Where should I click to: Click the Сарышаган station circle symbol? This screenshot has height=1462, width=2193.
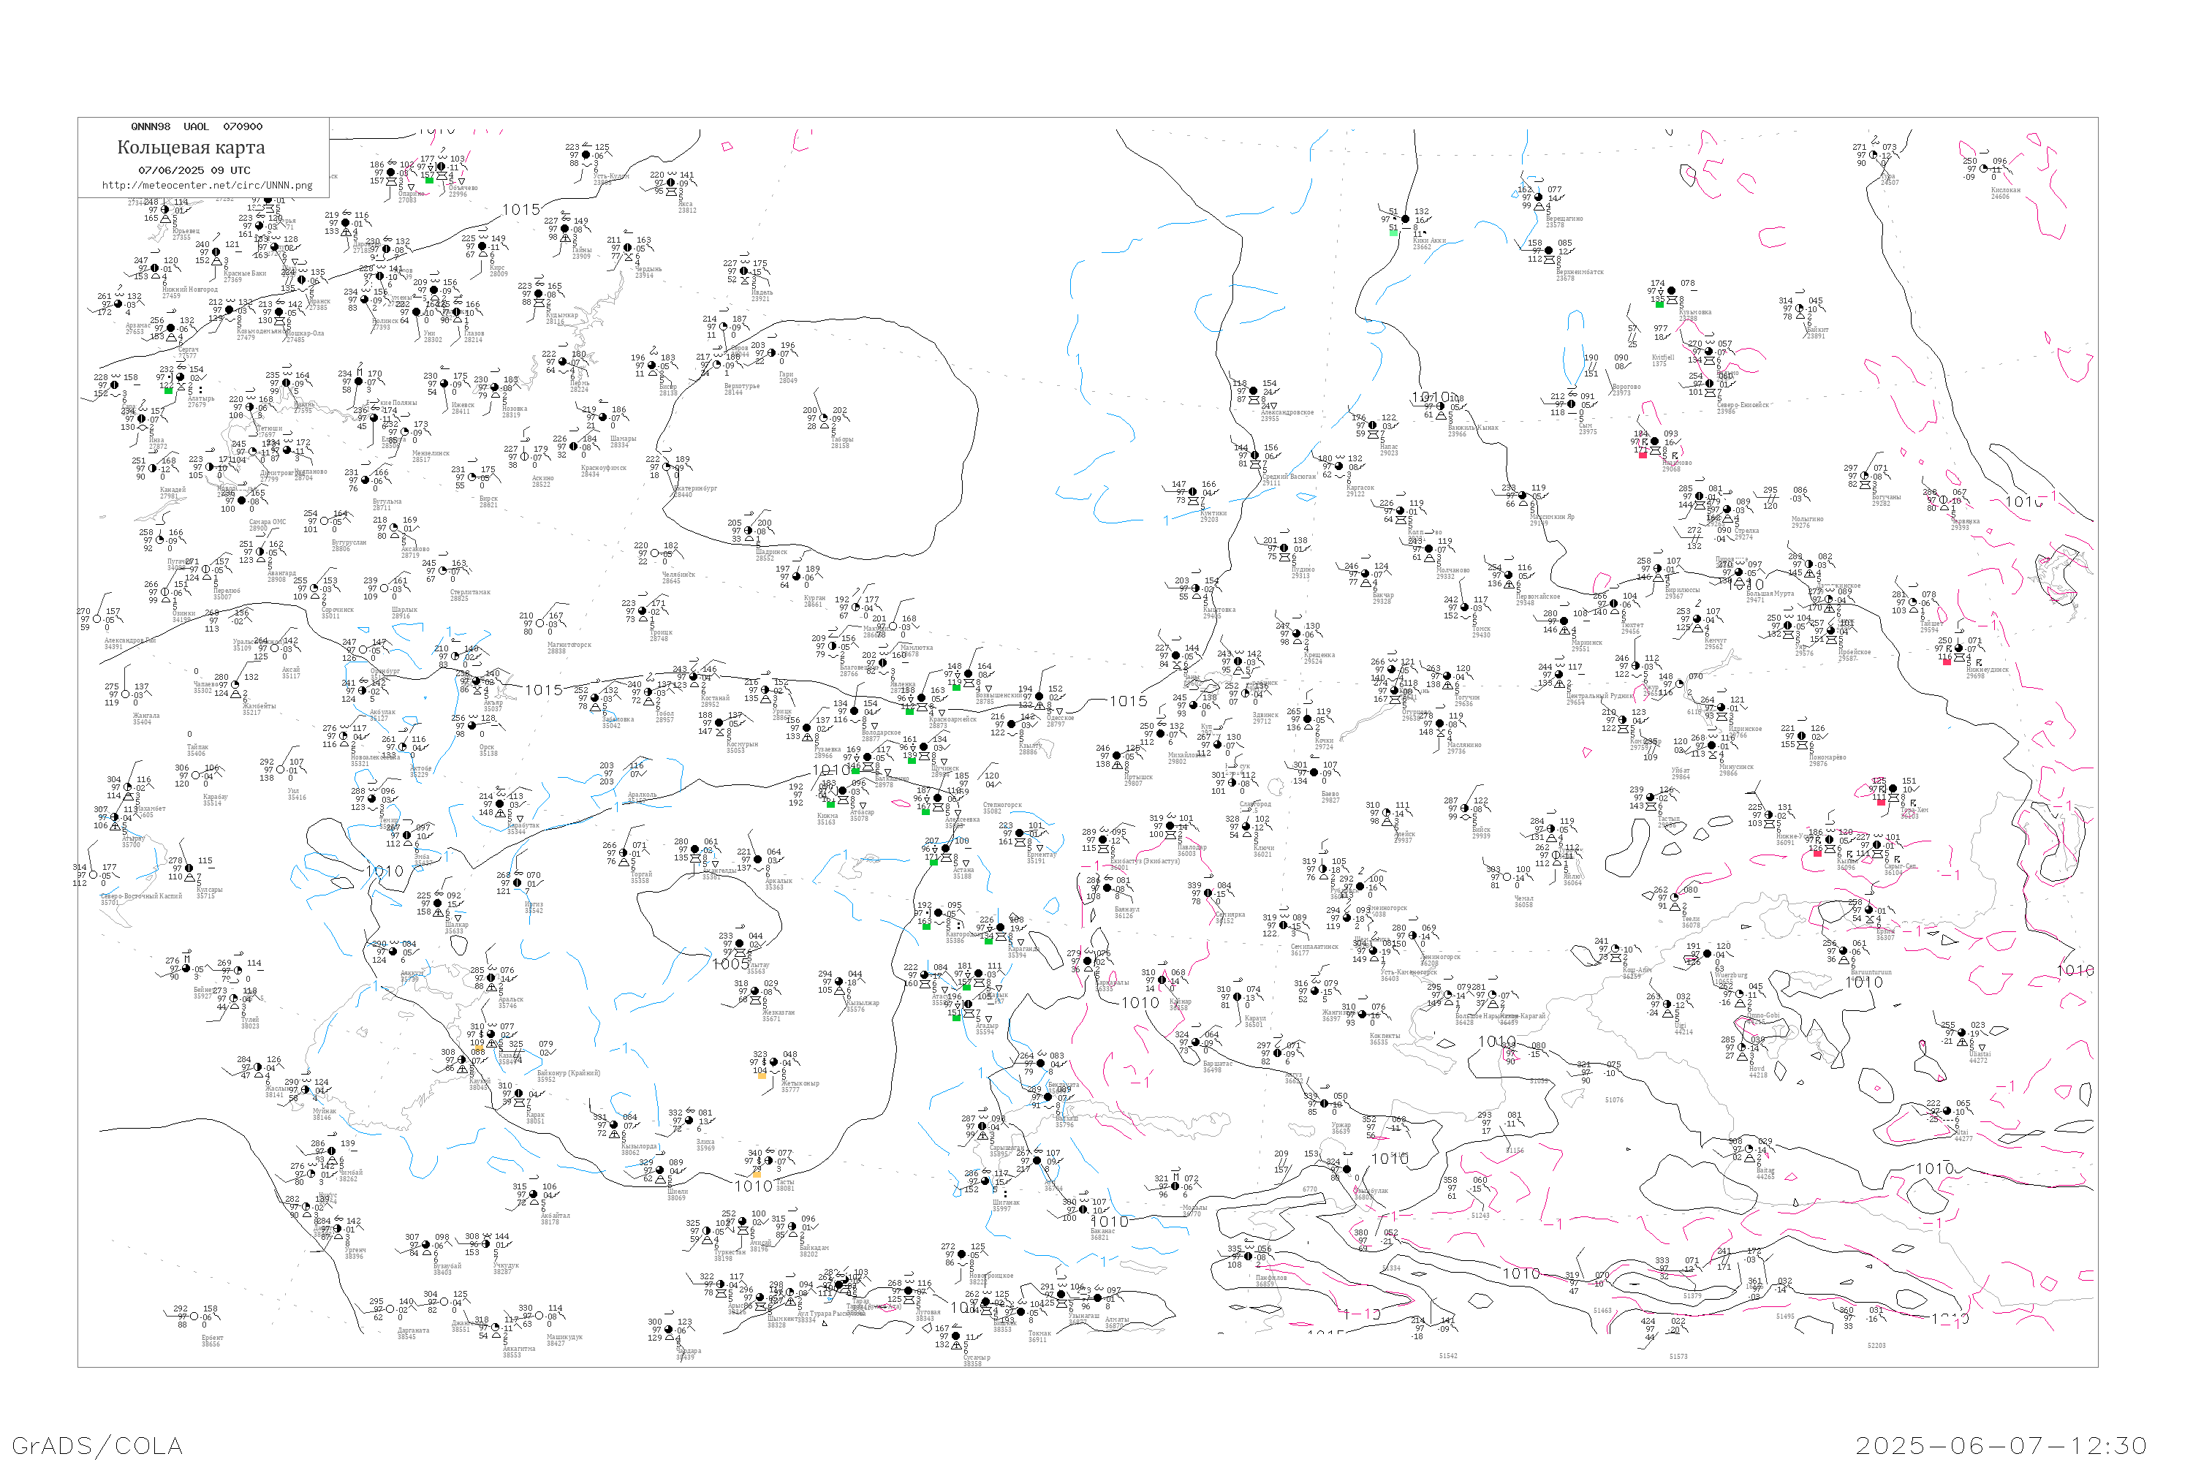tap(982, 1126)
